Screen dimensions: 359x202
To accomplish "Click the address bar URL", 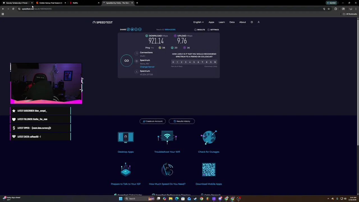I will [x=37, y=9].
